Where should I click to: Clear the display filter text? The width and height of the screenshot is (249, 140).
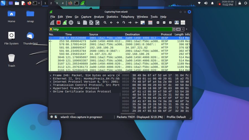click(x=174, y=29)
